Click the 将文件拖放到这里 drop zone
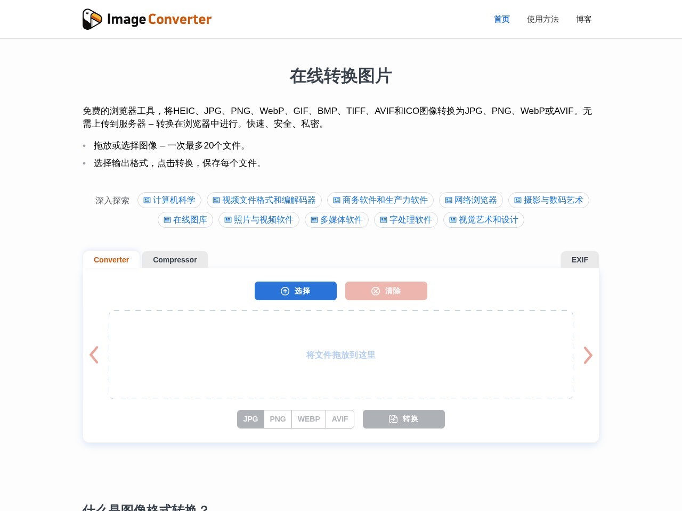Image resolution: width=682 pixels, height=511 pixels. pyautogui.click(x=341, y=355)
